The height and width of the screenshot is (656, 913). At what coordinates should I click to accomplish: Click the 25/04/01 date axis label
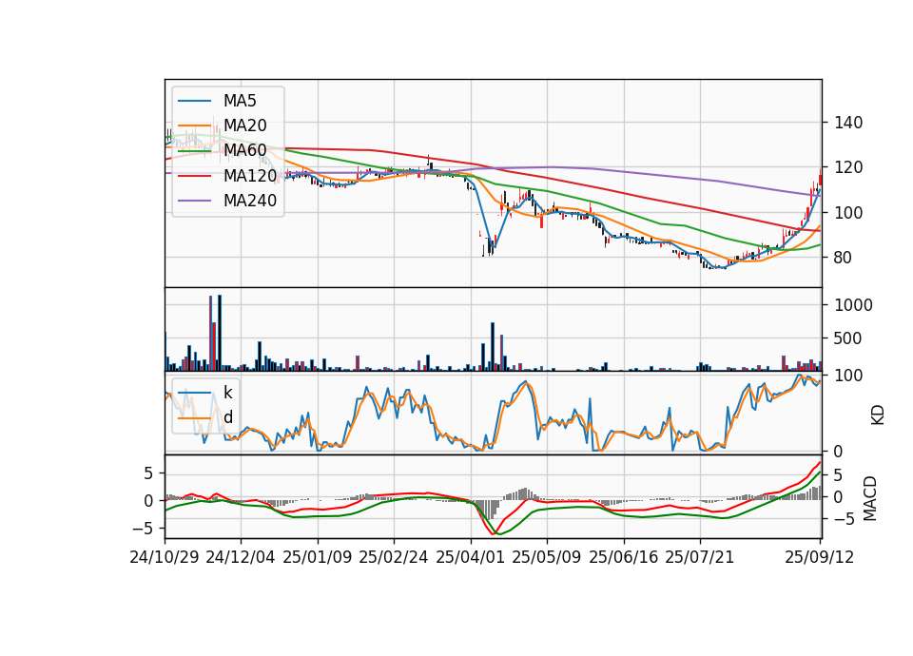click(x=471, y=557)
